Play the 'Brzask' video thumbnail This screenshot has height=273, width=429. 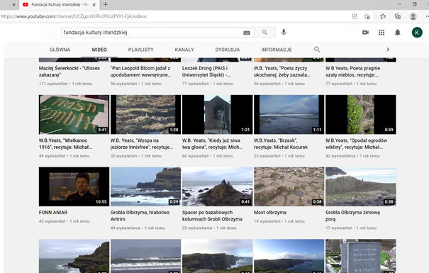pos(289,114)
